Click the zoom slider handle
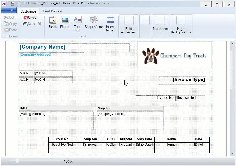The height and width of the screenshot is (166, 236). pyautogui.click(x=17, y=161)
